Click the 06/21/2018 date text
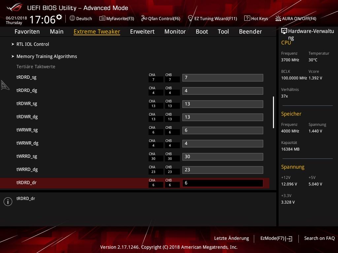Viewport: 338px width, 253px height. (17, 18)
